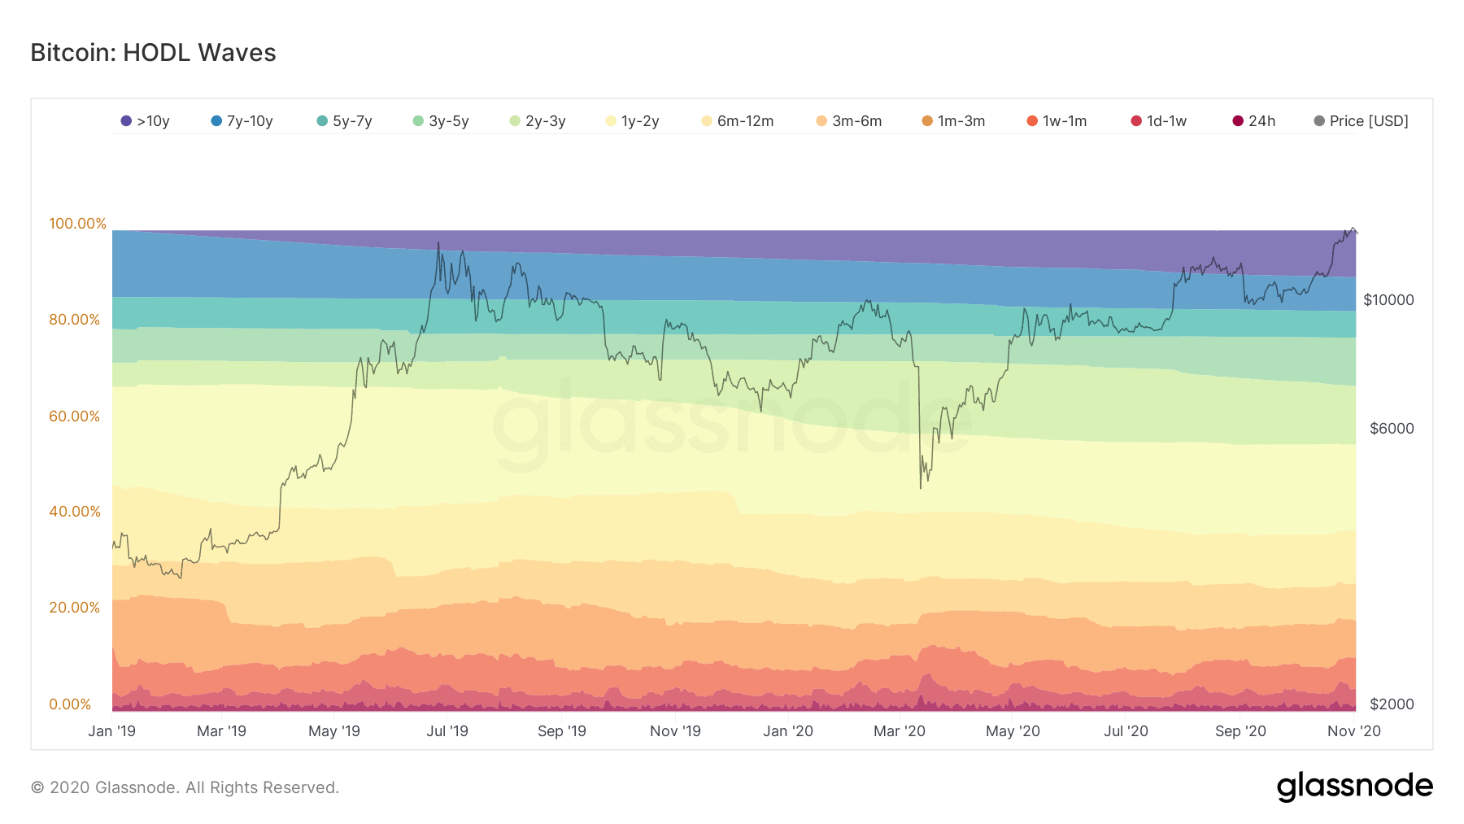Click the Mar '20 x-axis label
The image size is (1464, 824).
click(x=899, y=731)
